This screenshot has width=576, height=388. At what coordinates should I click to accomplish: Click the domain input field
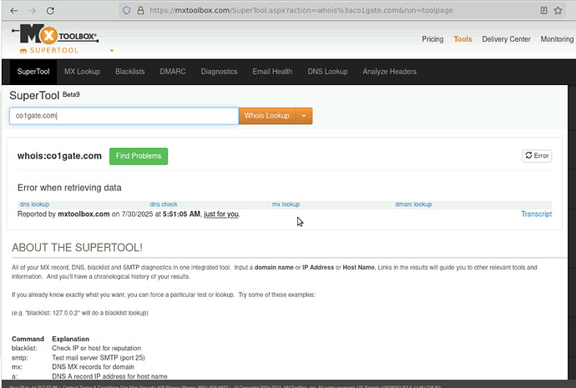(124, 116)
